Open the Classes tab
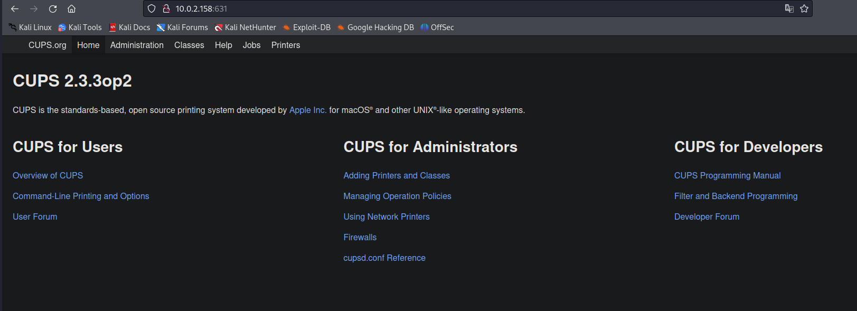Screen dimensions: 857x311 click(x=189, y=45)
